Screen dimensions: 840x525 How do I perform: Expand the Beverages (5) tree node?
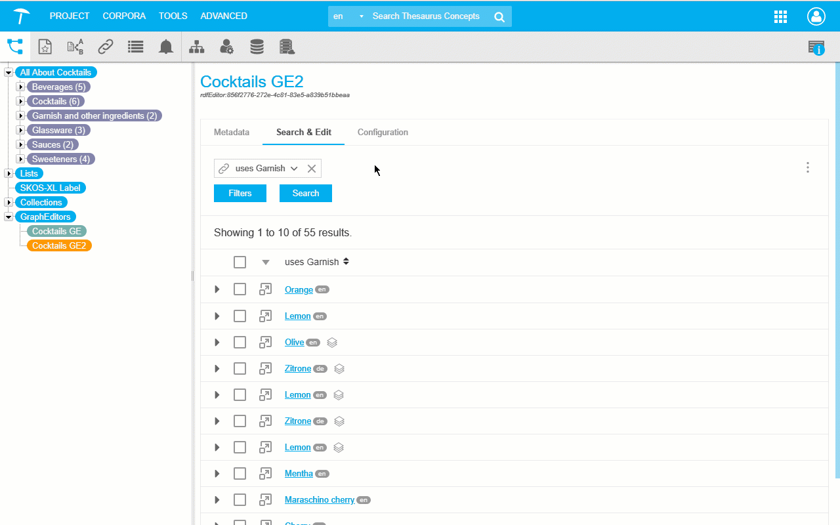click(20, 87)
